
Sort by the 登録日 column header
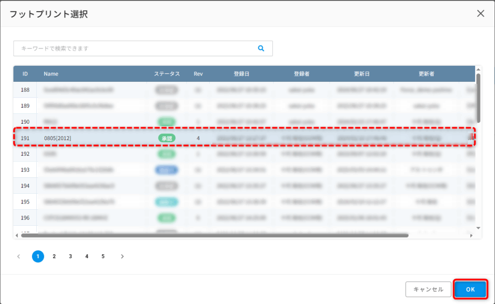coord(242,74)
